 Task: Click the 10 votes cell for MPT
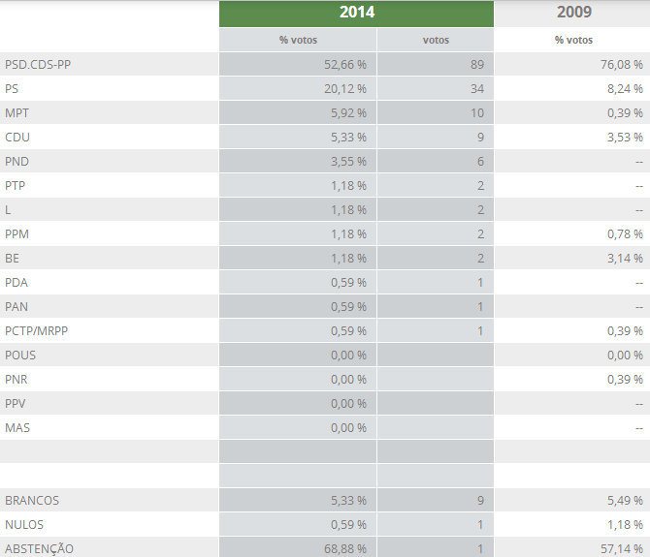click(x=477, y=113)
